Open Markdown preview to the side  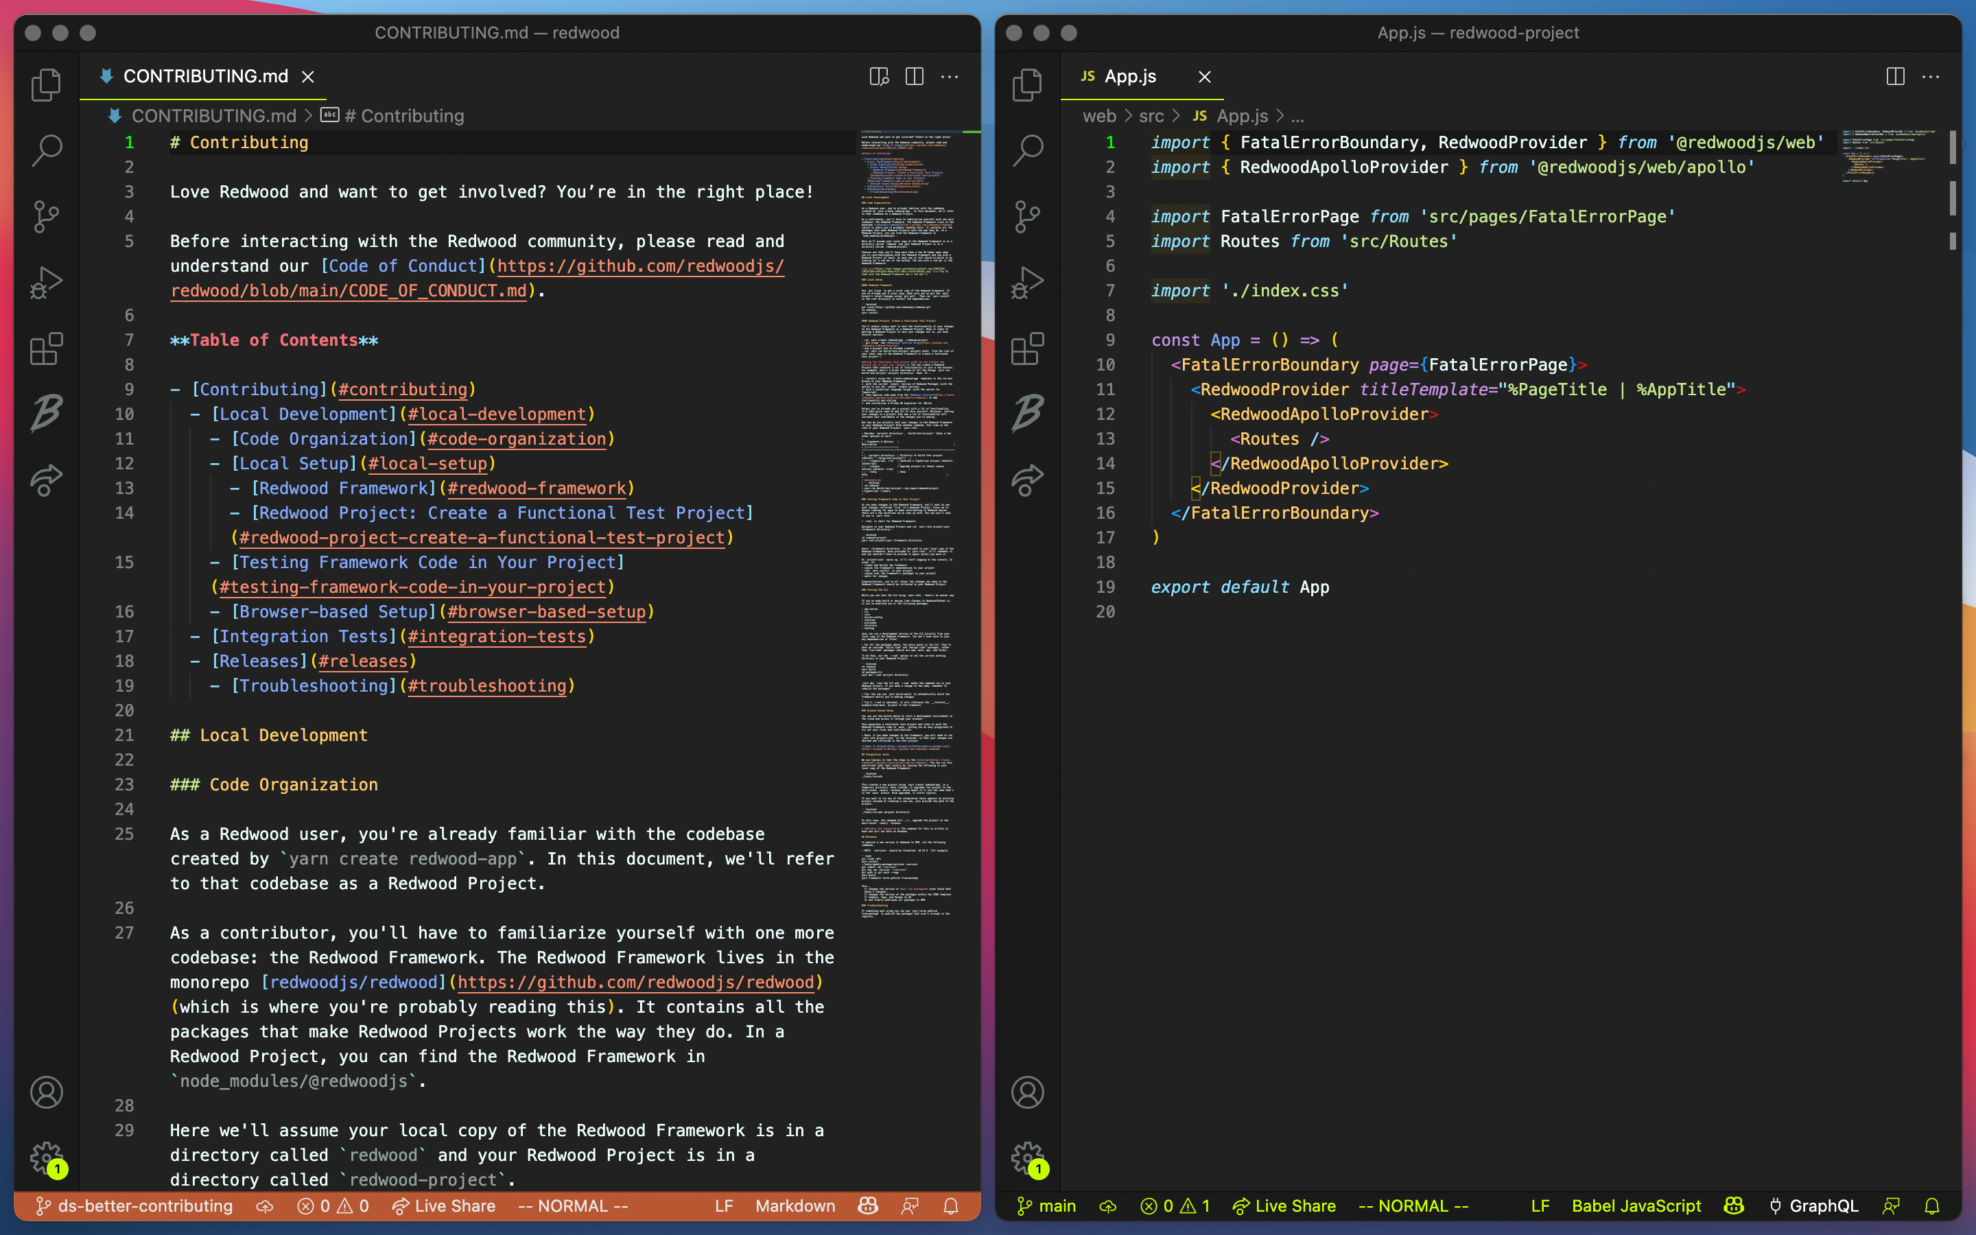coord(879,77)
